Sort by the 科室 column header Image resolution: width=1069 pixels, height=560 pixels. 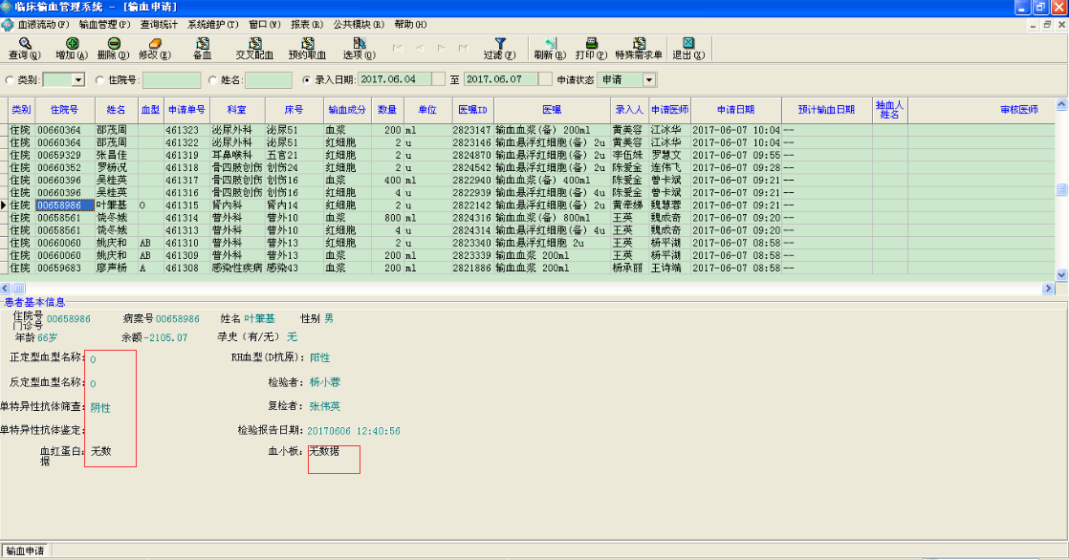pos(236,110)
